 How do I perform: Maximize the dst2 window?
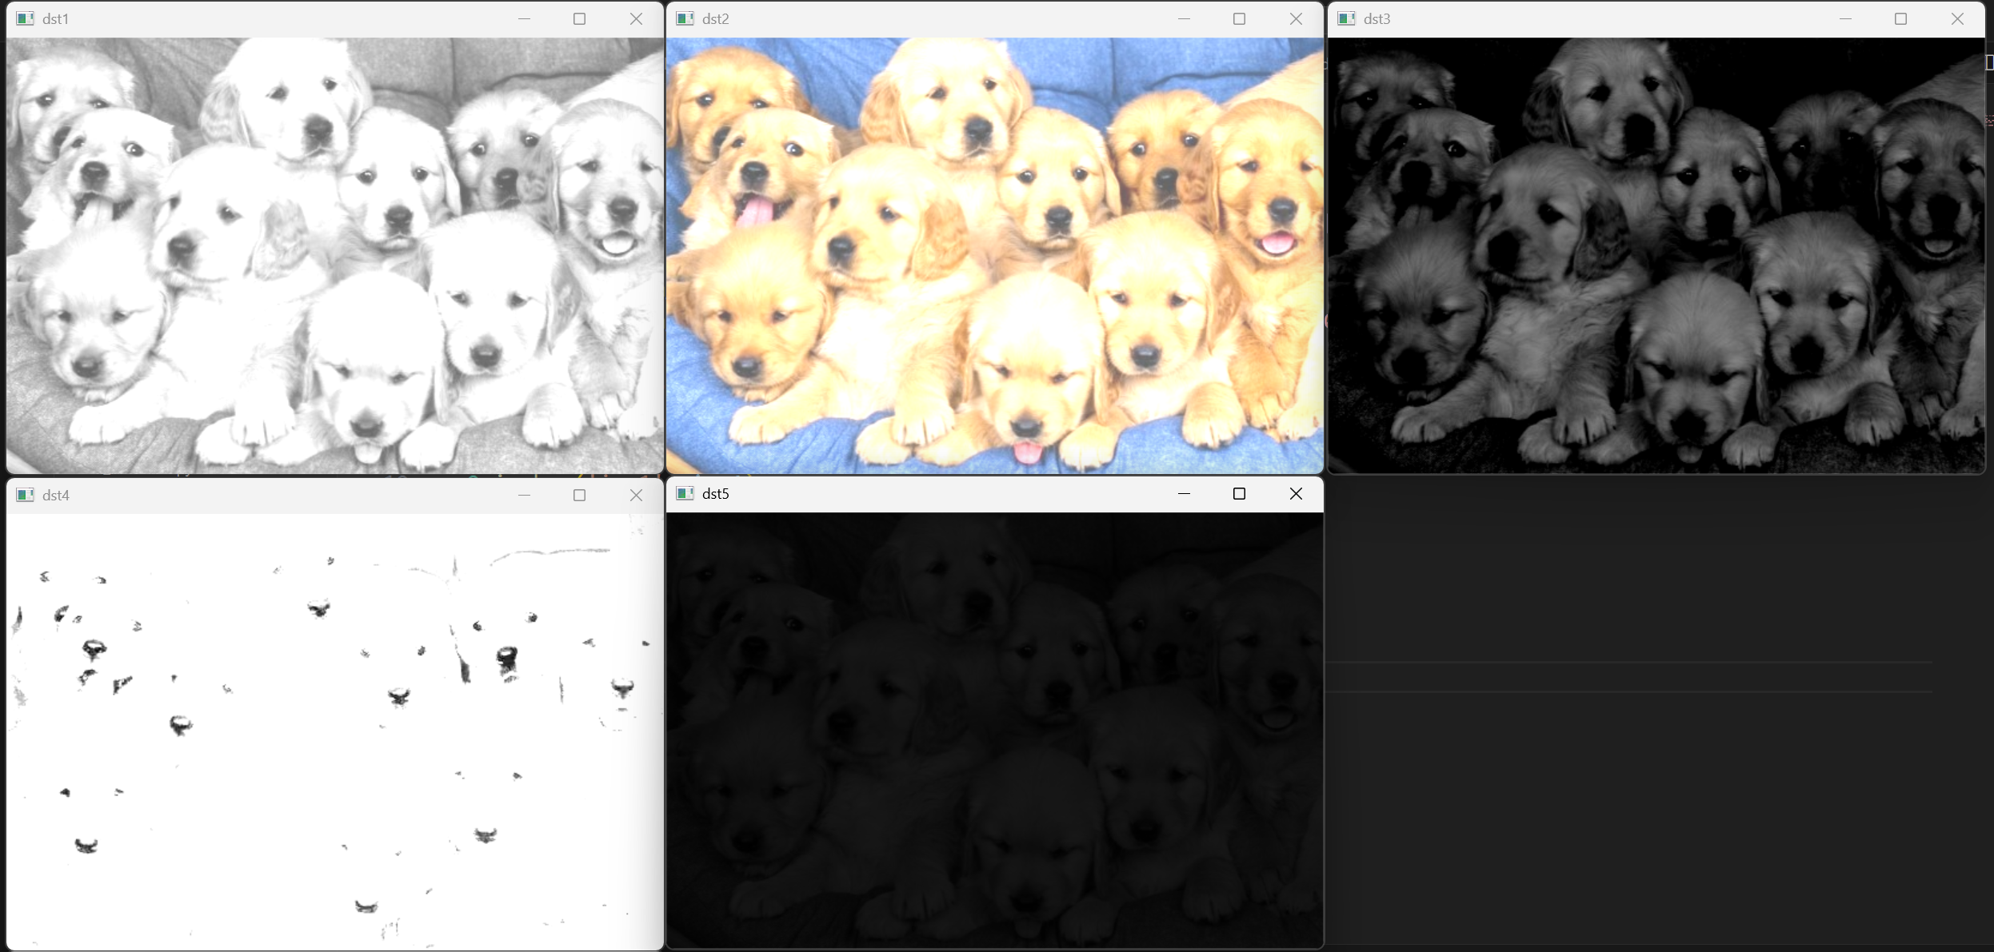[1239, 18]
